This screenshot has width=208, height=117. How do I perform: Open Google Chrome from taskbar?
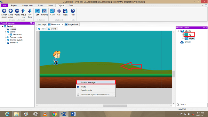click(x=54, y=114)
